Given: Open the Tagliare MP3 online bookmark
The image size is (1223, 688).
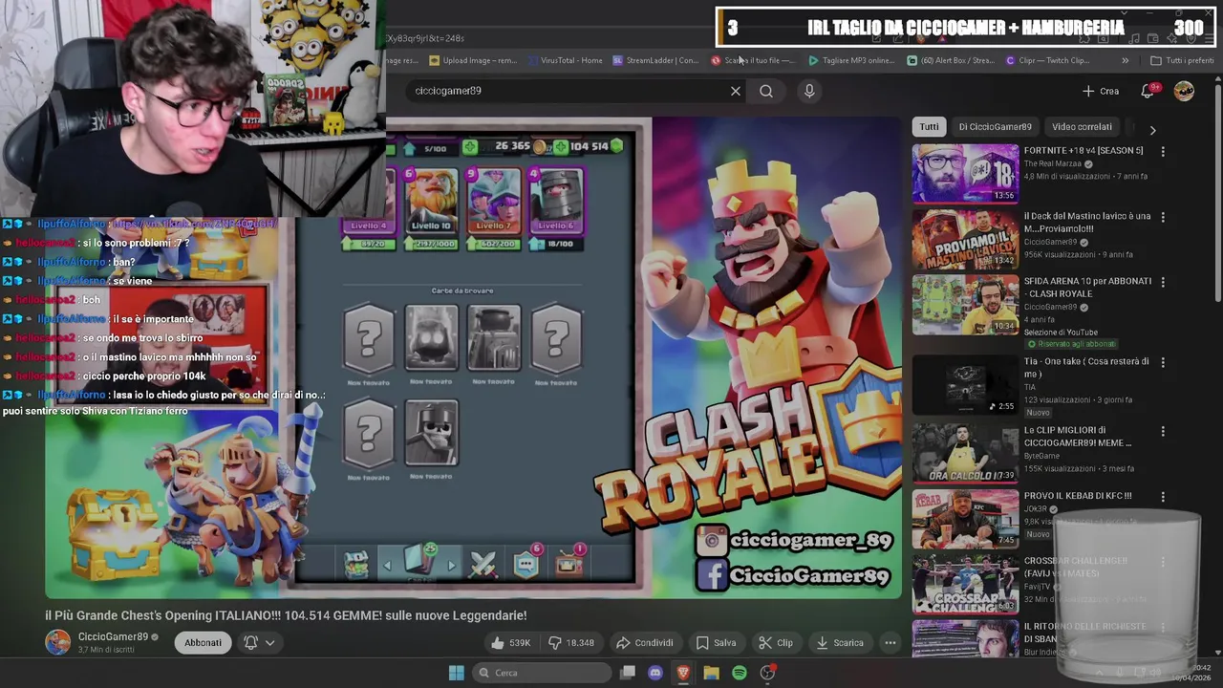Looking at the screenshot, I should click(851, 60).
